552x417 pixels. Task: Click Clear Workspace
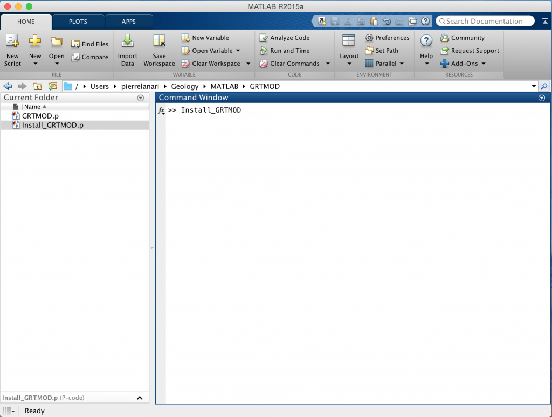tap(211, 64)
